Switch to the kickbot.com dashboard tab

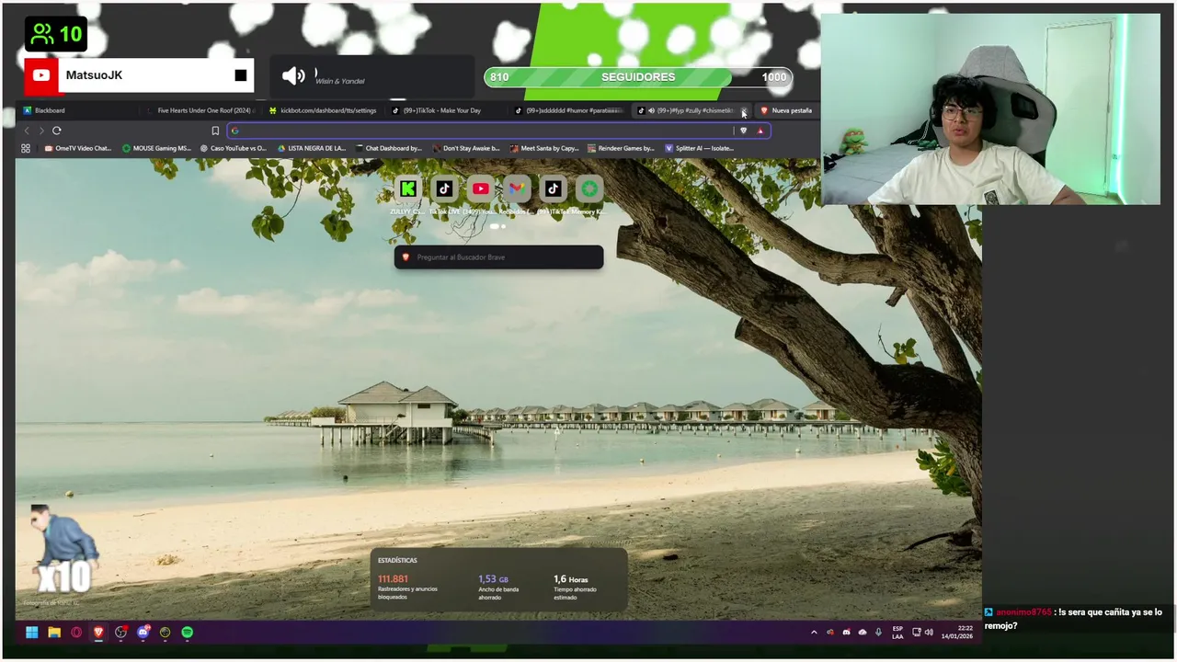pyautogui.click(x=326, y=110)
